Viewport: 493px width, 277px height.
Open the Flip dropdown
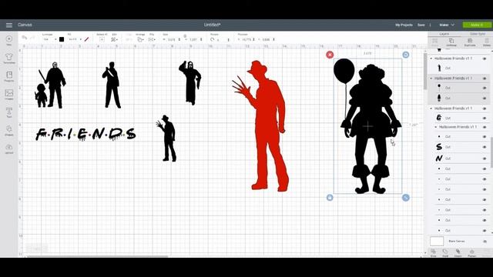coord(152,39)
